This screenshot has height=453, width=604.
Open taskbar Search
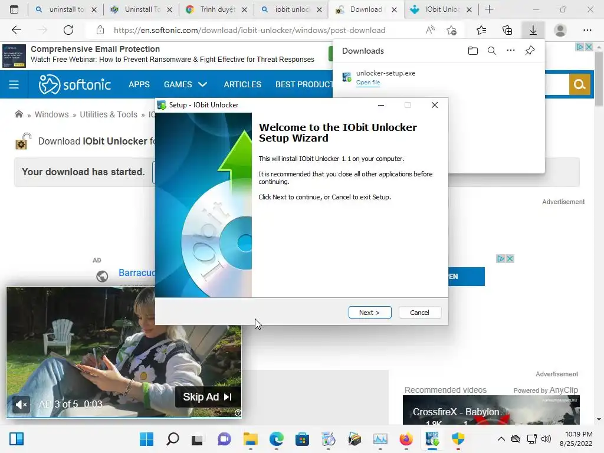[x=173, y=439]
